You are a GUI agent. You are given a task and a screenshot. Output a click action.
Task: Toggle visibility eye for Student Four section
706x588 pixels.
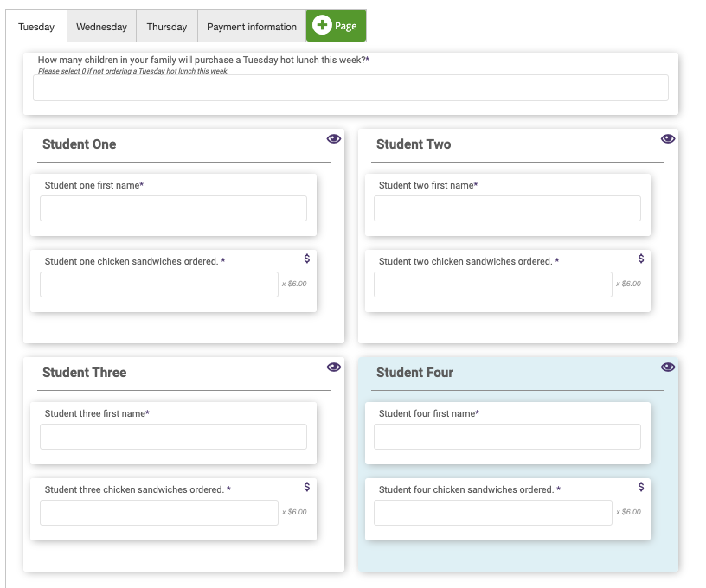tap(668, 367)
